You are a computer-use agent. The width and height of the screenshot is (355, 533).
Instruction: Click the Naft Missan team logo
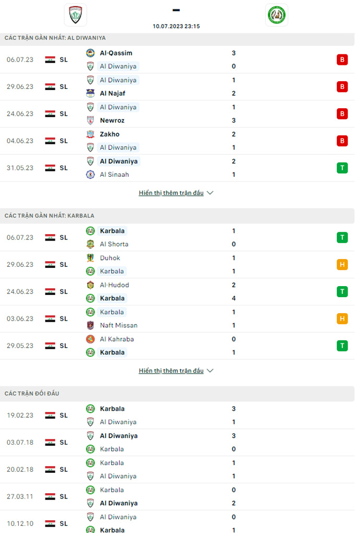[90, 325]
